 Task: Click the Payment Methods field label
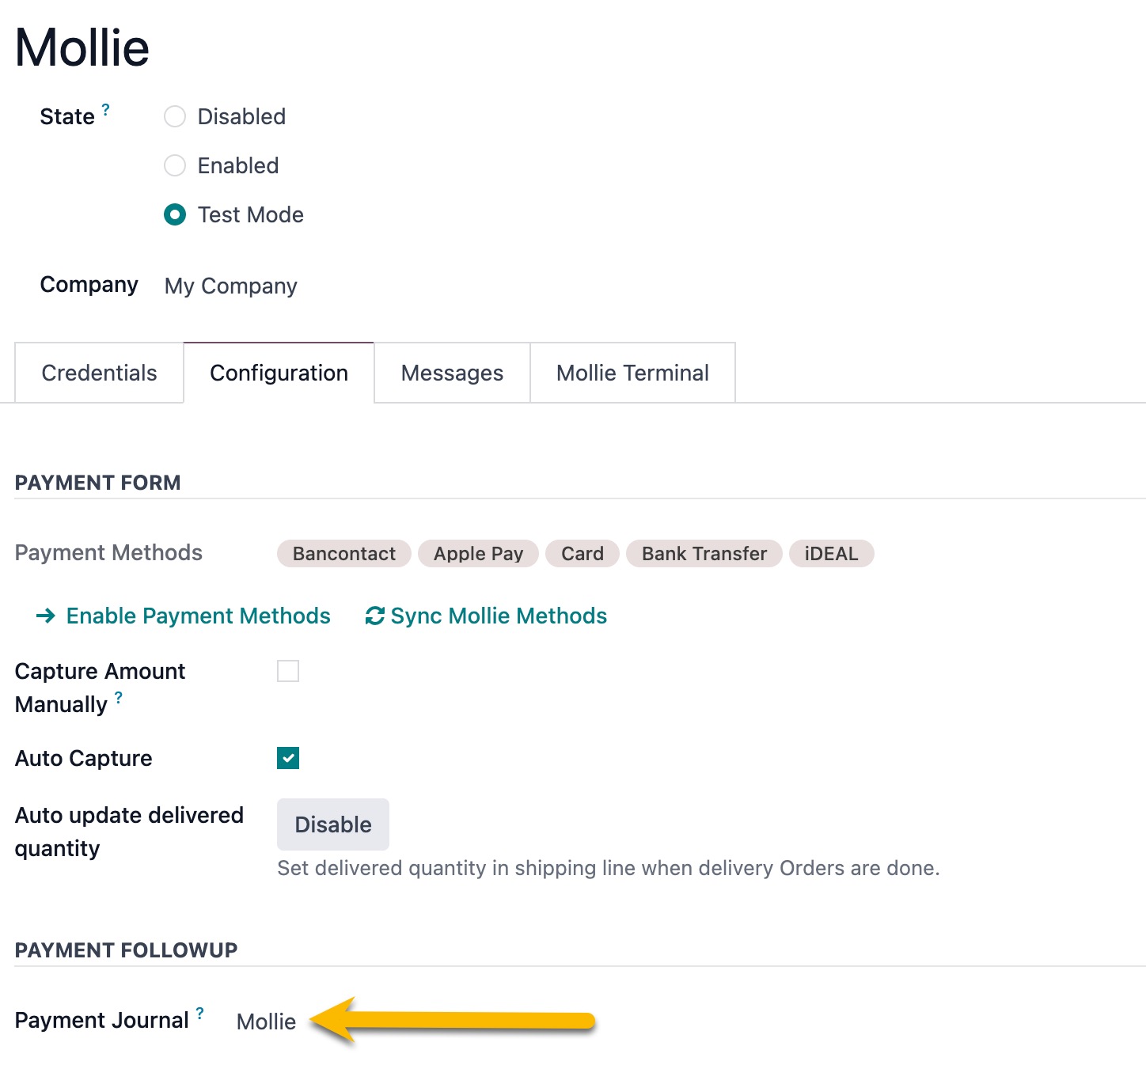click(x=109, y=552)
